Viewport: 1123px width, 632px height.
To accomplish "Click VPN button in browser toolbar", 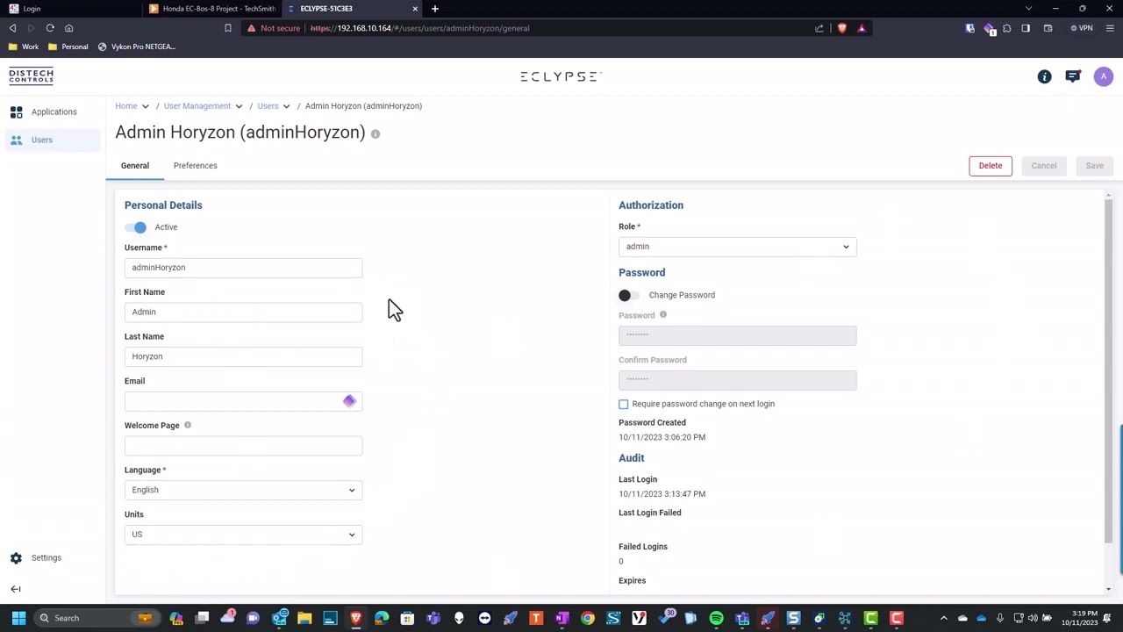I will click(x=1082, y=28).
